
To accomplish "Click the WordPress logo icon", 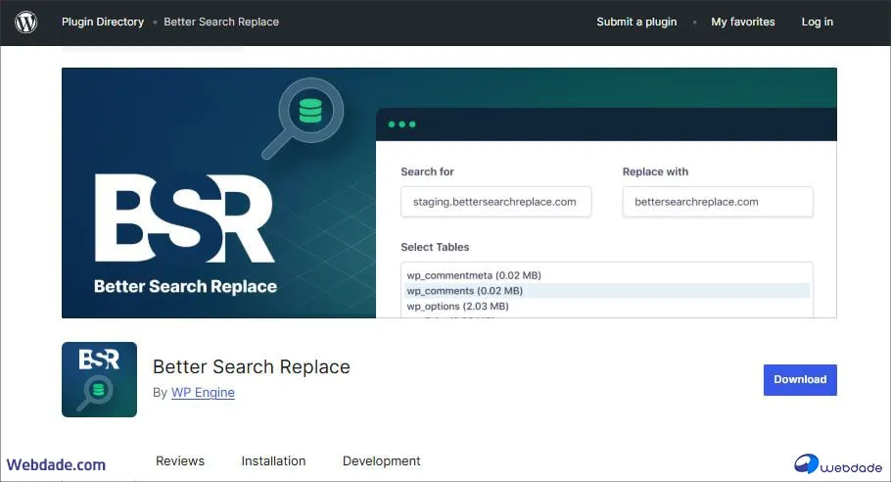I will (x=26, y=22).
